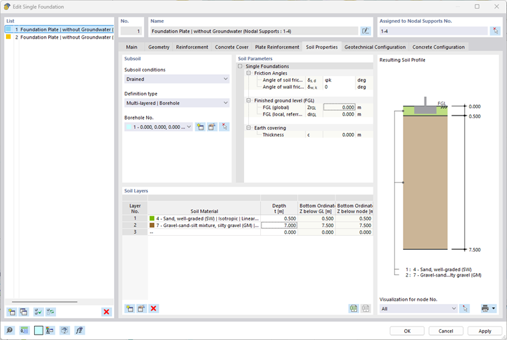Click the pick nodal supports icon

point(496,31)
